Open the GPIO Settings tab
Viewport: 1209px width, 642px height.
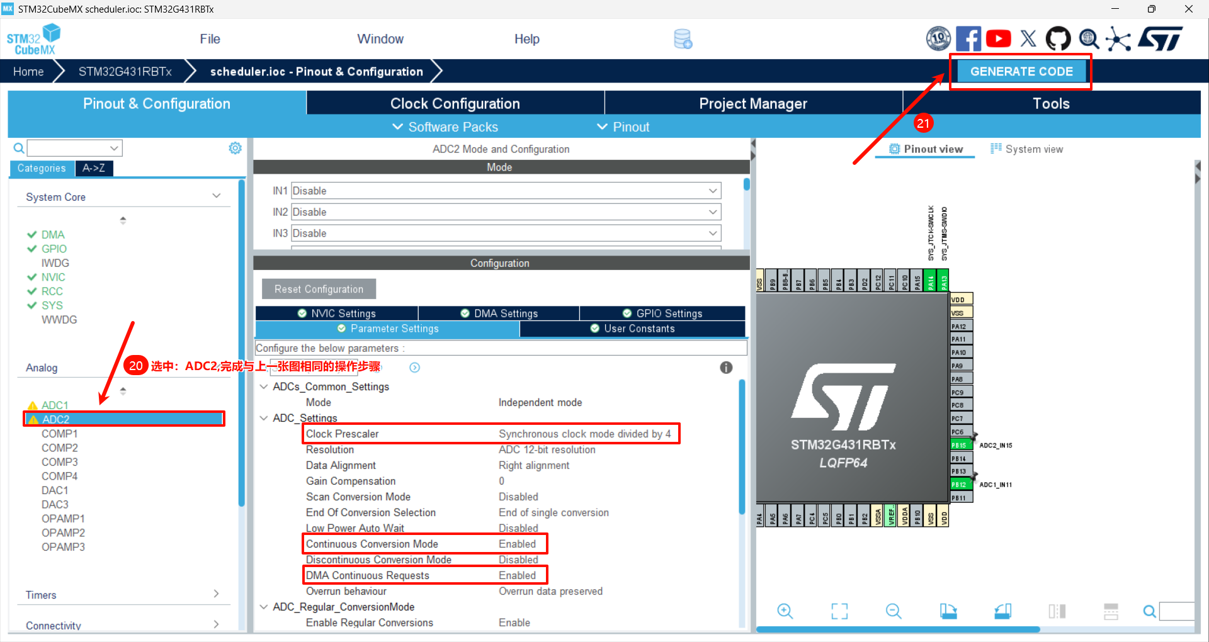[x=662, y=313]
